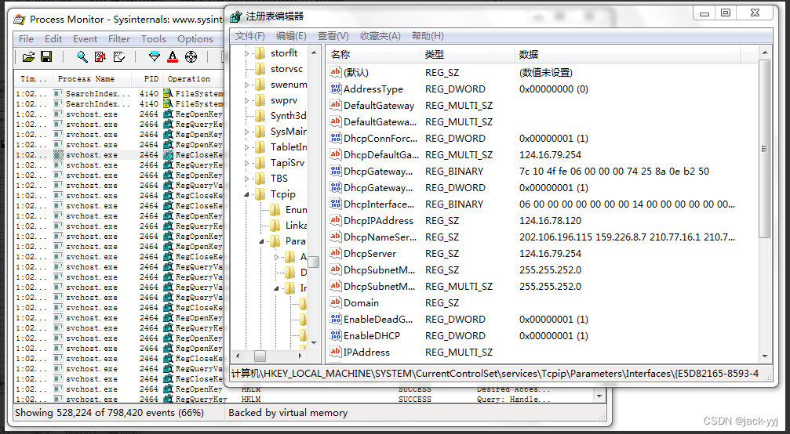Click the IPAddress value icon

[336, 352]
